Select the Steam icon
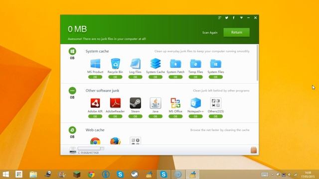The width and height of the screenshot is (319, 179). [x=135, y=103]
